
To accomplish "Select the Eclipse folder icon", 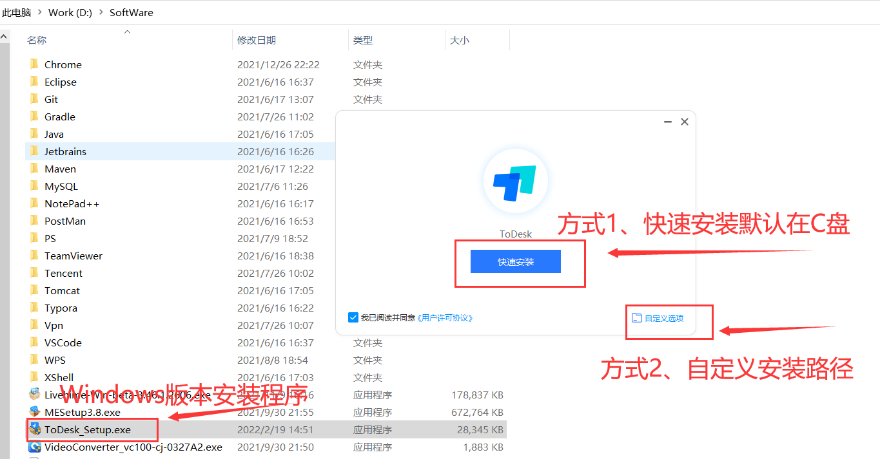I will pos(34,82).
